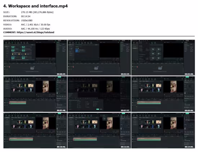Image resolution: width=198 pixels, height=152 pixels.
Task: Select the dimmed frame timestamped 00:07:27
Action: click(x=99, y=94)
